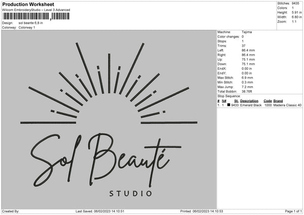Click the Colors value in header
Screen dimensions: 304x215
[x=293, y=8]
